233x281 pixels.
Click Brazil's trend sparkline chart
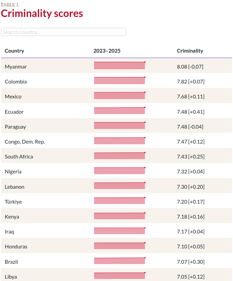tap(120, 261)
